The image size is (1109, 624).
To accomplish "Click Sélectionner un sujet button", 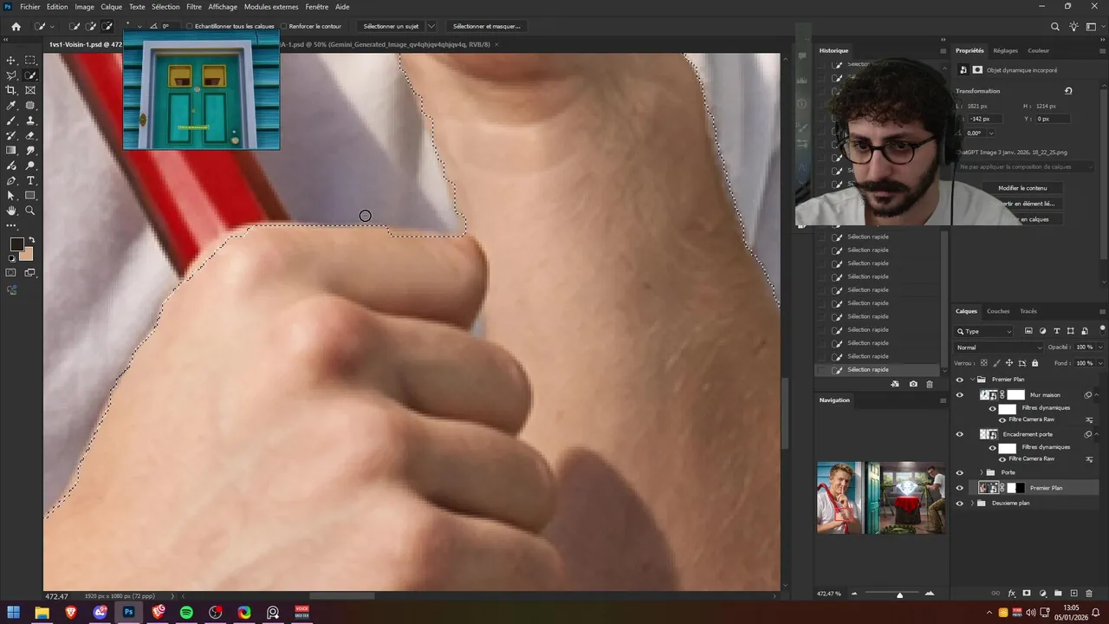I will click(x=391, y=26).
